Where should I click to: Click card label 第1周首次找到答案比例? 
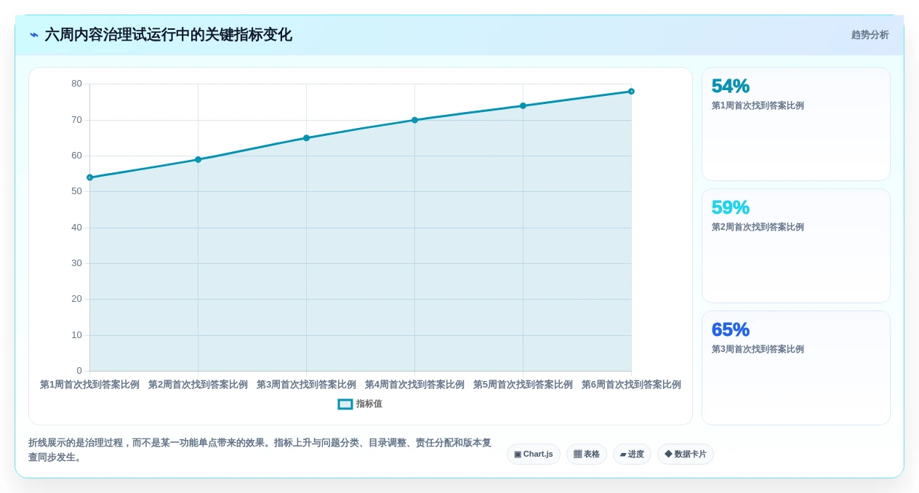click(758, 105)
